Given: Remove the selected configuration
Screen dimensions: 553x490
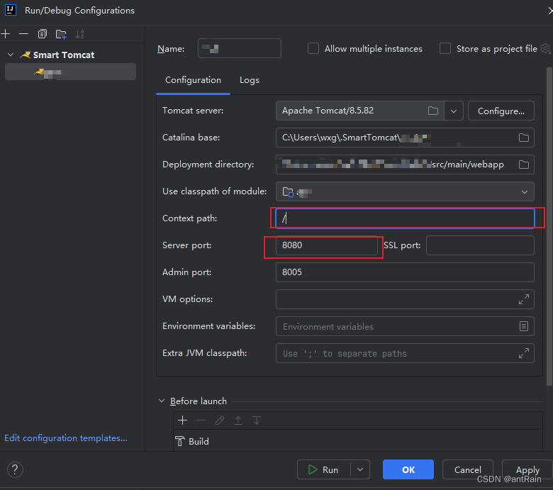Looking at the screenshot, I should 23,34.
